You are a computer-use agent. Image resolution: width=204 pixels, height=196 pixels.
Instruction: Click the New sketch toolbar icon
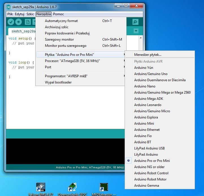click(28, 22)
